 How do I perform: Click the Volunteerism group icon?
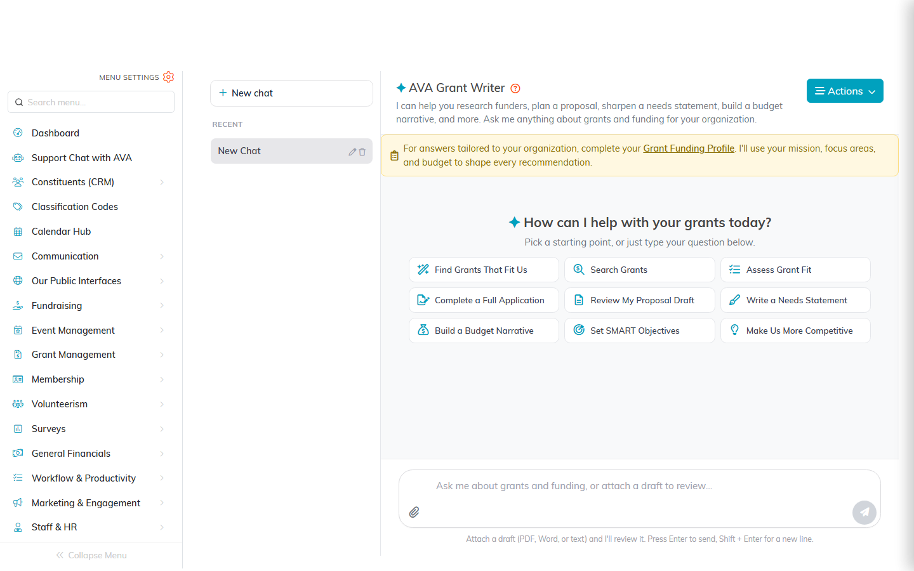(x=18, y=404)
